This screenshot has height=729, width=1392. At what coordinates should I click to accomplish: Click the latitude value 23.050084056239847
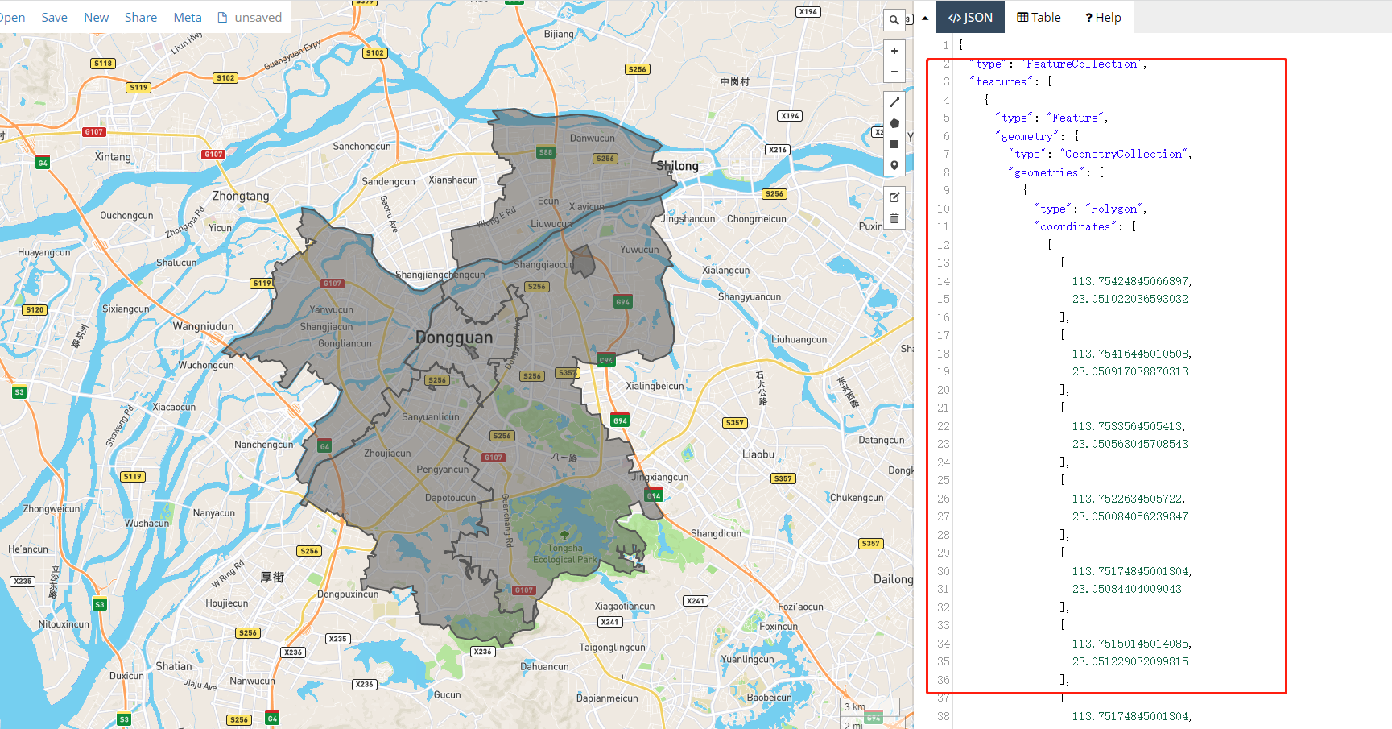pyautogui.click(x=1130, y=516)
